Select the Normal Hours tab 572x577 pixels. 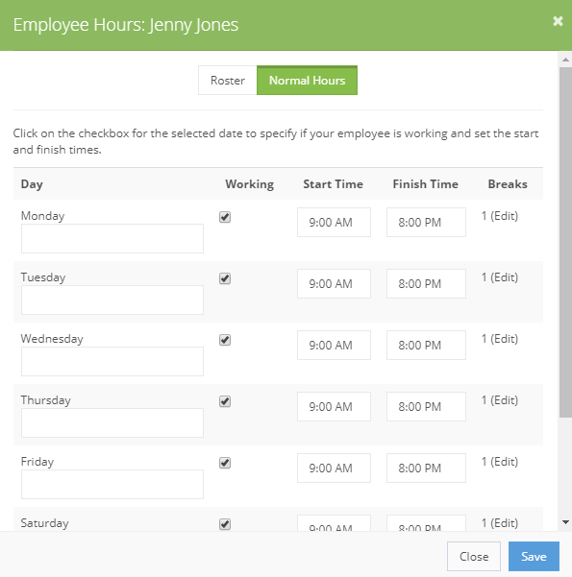click(x=307, y=81)
